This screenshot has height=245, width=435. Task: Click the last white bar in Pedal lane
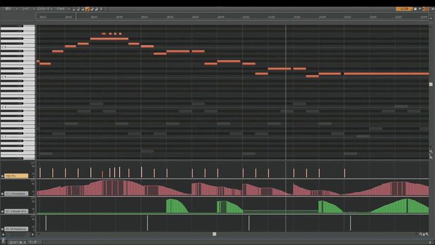[x=351, y=223]
